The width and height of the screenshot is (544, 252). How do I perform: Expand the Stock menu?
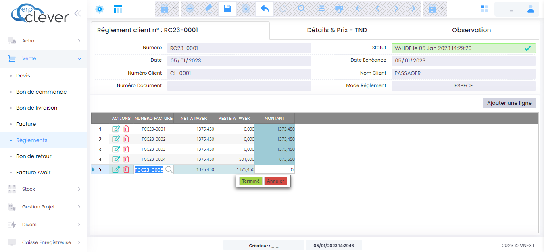pyautogui.click(x=43, y=189)
